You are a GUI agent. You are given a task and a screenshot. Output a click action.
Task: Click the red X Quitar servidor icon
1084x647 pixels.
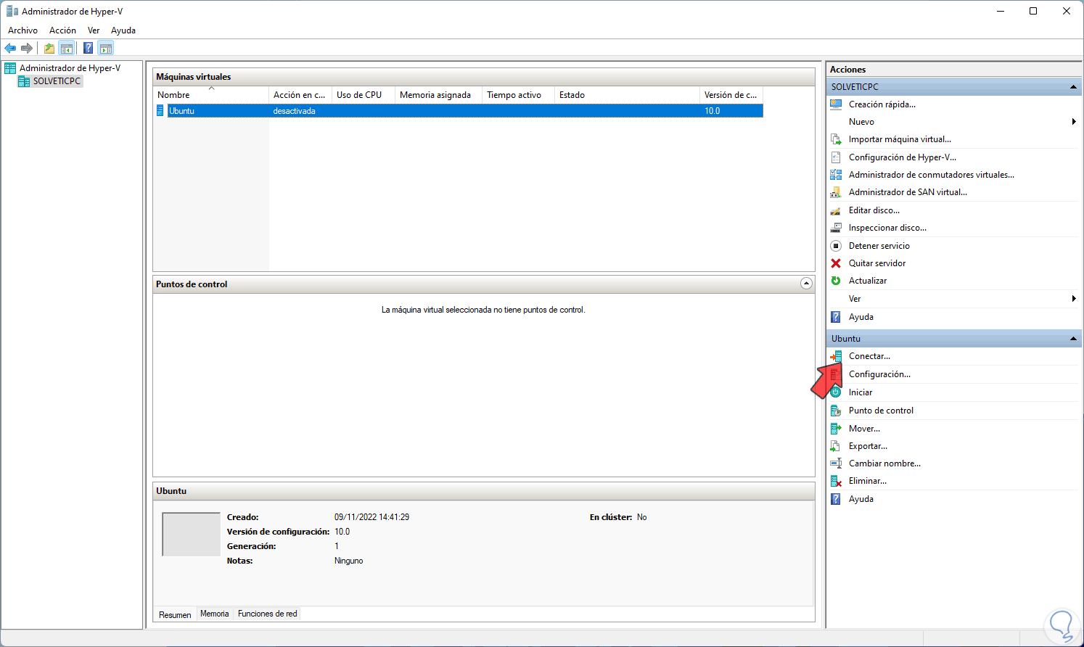coord(836,263)
